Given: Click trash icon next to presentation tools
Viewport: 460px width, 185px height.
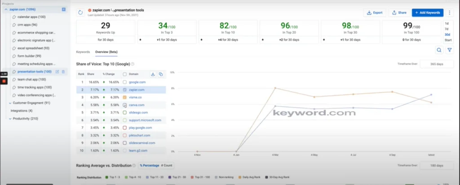Looking at the screenshot, I should tap(63, 72).
